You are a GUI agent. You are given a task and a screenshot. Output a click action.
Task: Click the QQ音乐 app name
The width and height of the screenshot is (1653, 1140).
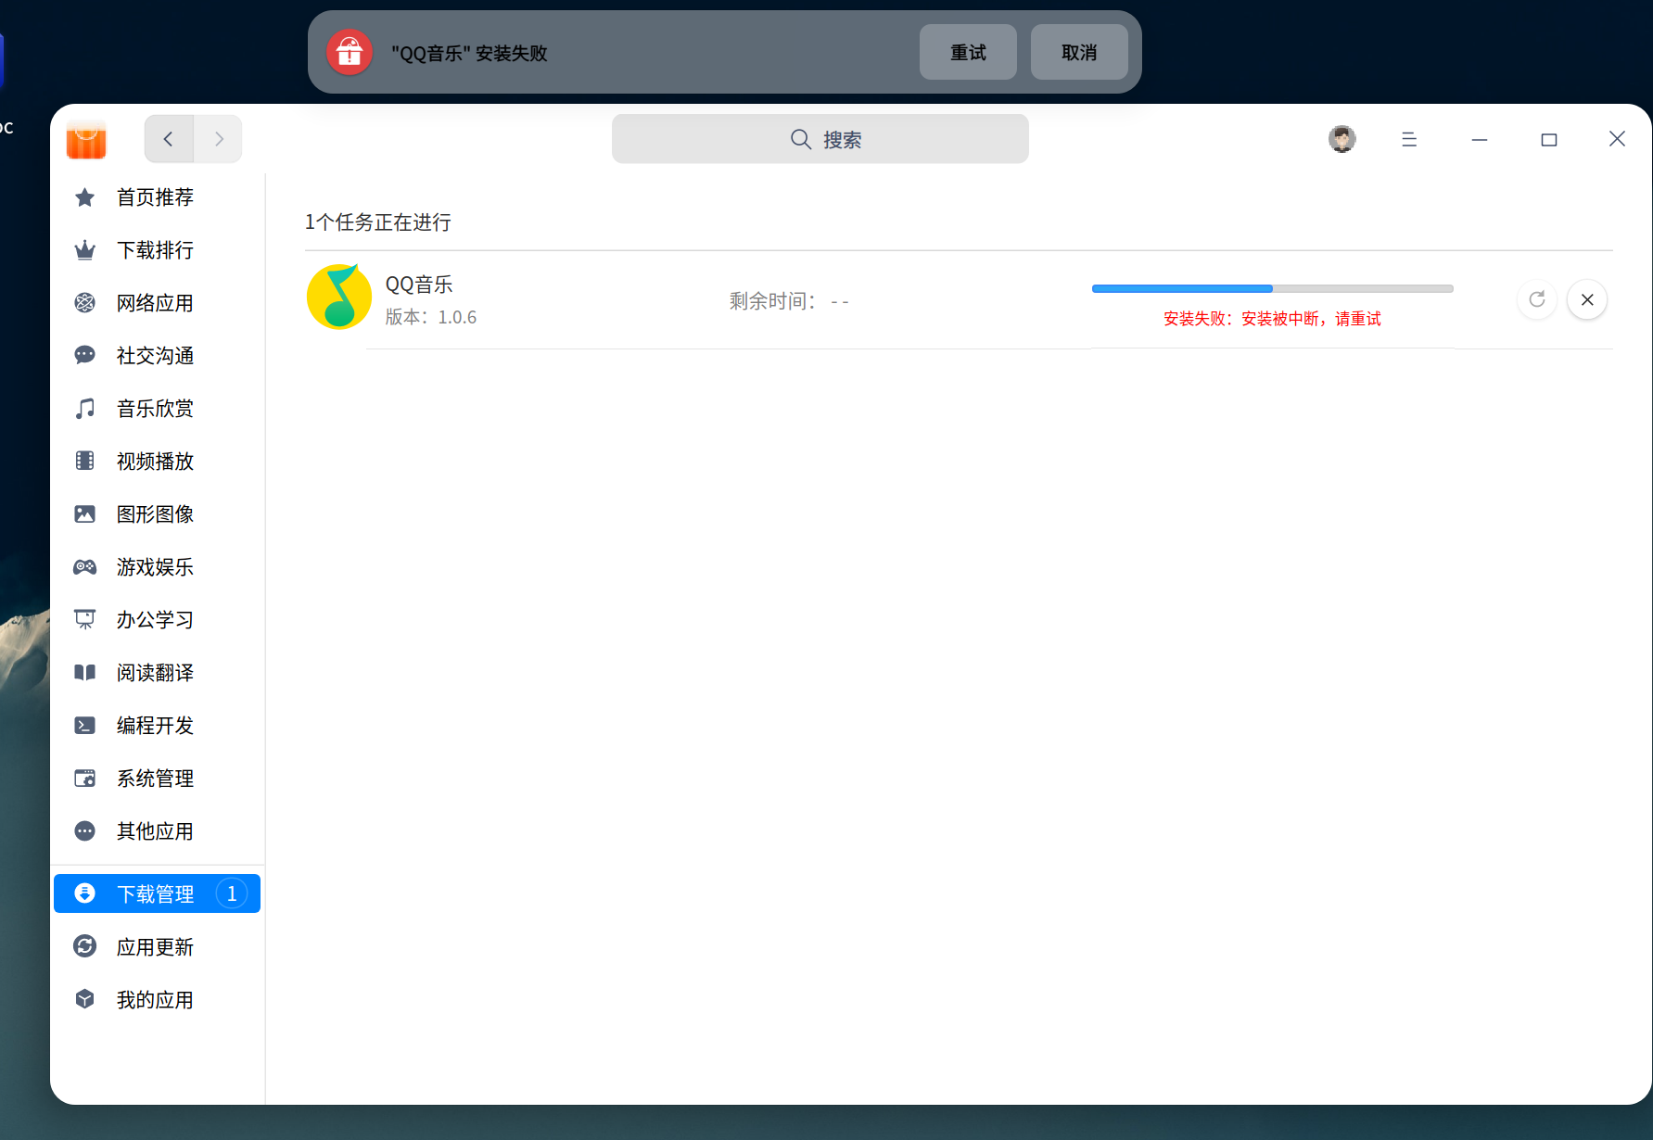click(419, 285)
